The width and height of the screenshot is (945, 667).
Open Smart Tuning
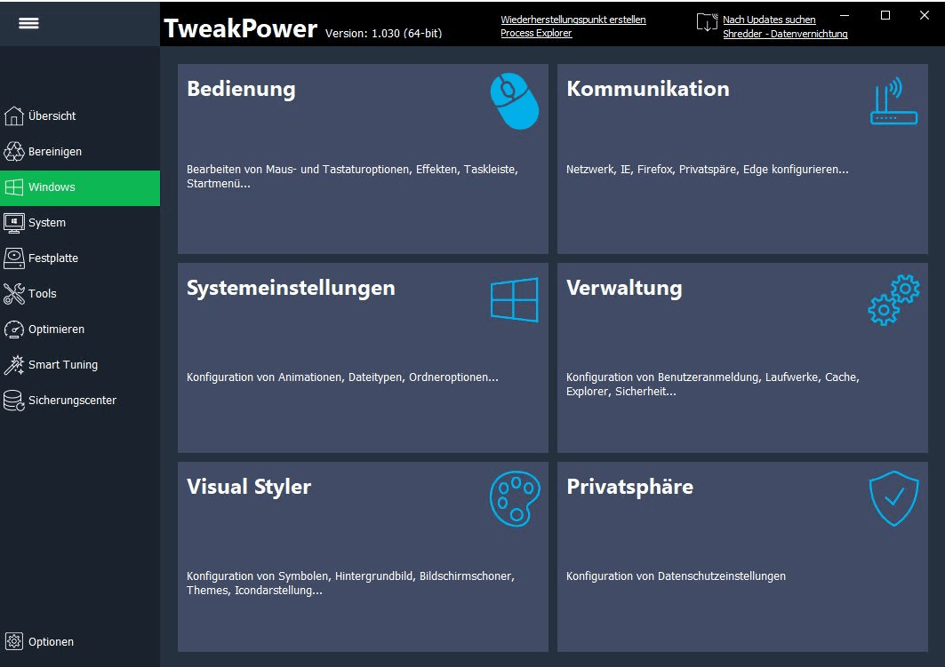[x=80, y=365]
